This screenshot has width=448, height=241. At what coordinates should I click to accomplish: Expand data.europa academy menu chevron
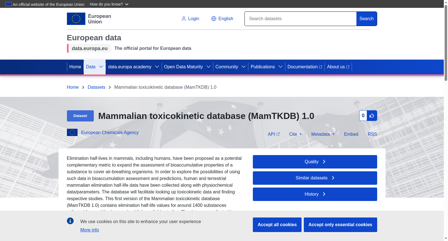pos(157,67)
